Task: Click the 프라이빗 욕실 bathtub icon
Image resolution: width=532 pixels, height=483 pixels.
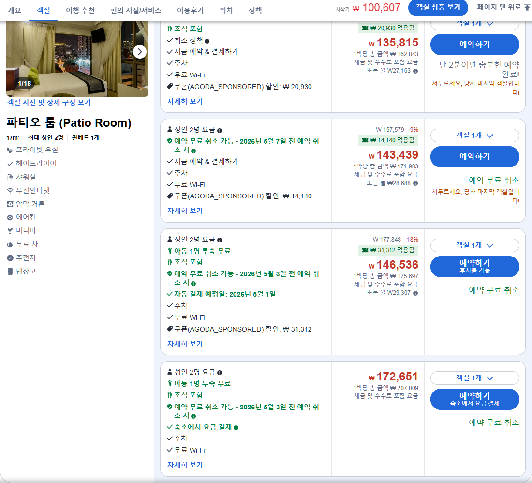Action: 10,150
